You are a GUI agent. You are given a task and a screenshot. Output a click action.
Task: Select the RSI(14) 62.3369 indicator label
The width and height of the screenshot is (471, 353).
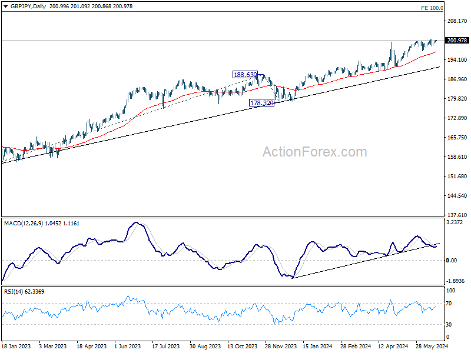coord(24,291)
